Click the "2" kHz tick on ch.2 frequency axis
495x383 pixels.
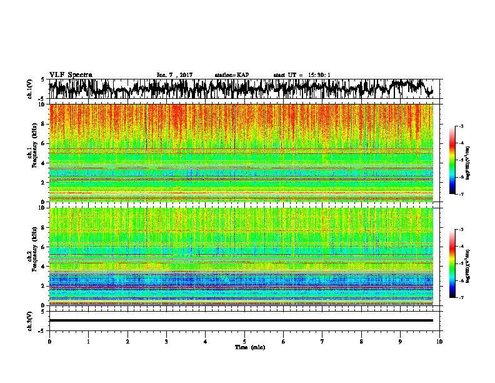44,286
